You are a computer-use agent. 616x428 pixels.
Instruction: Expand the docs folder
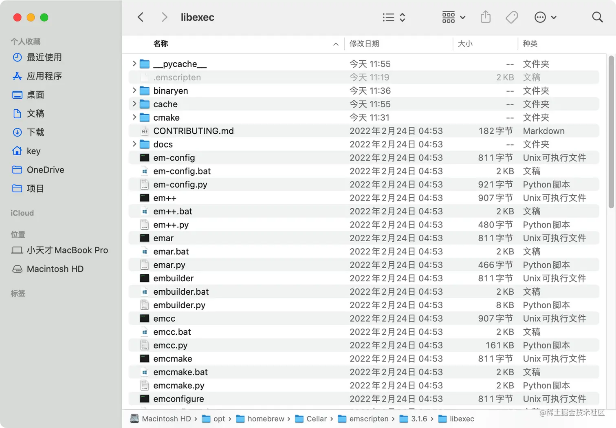tap(134, 144)
